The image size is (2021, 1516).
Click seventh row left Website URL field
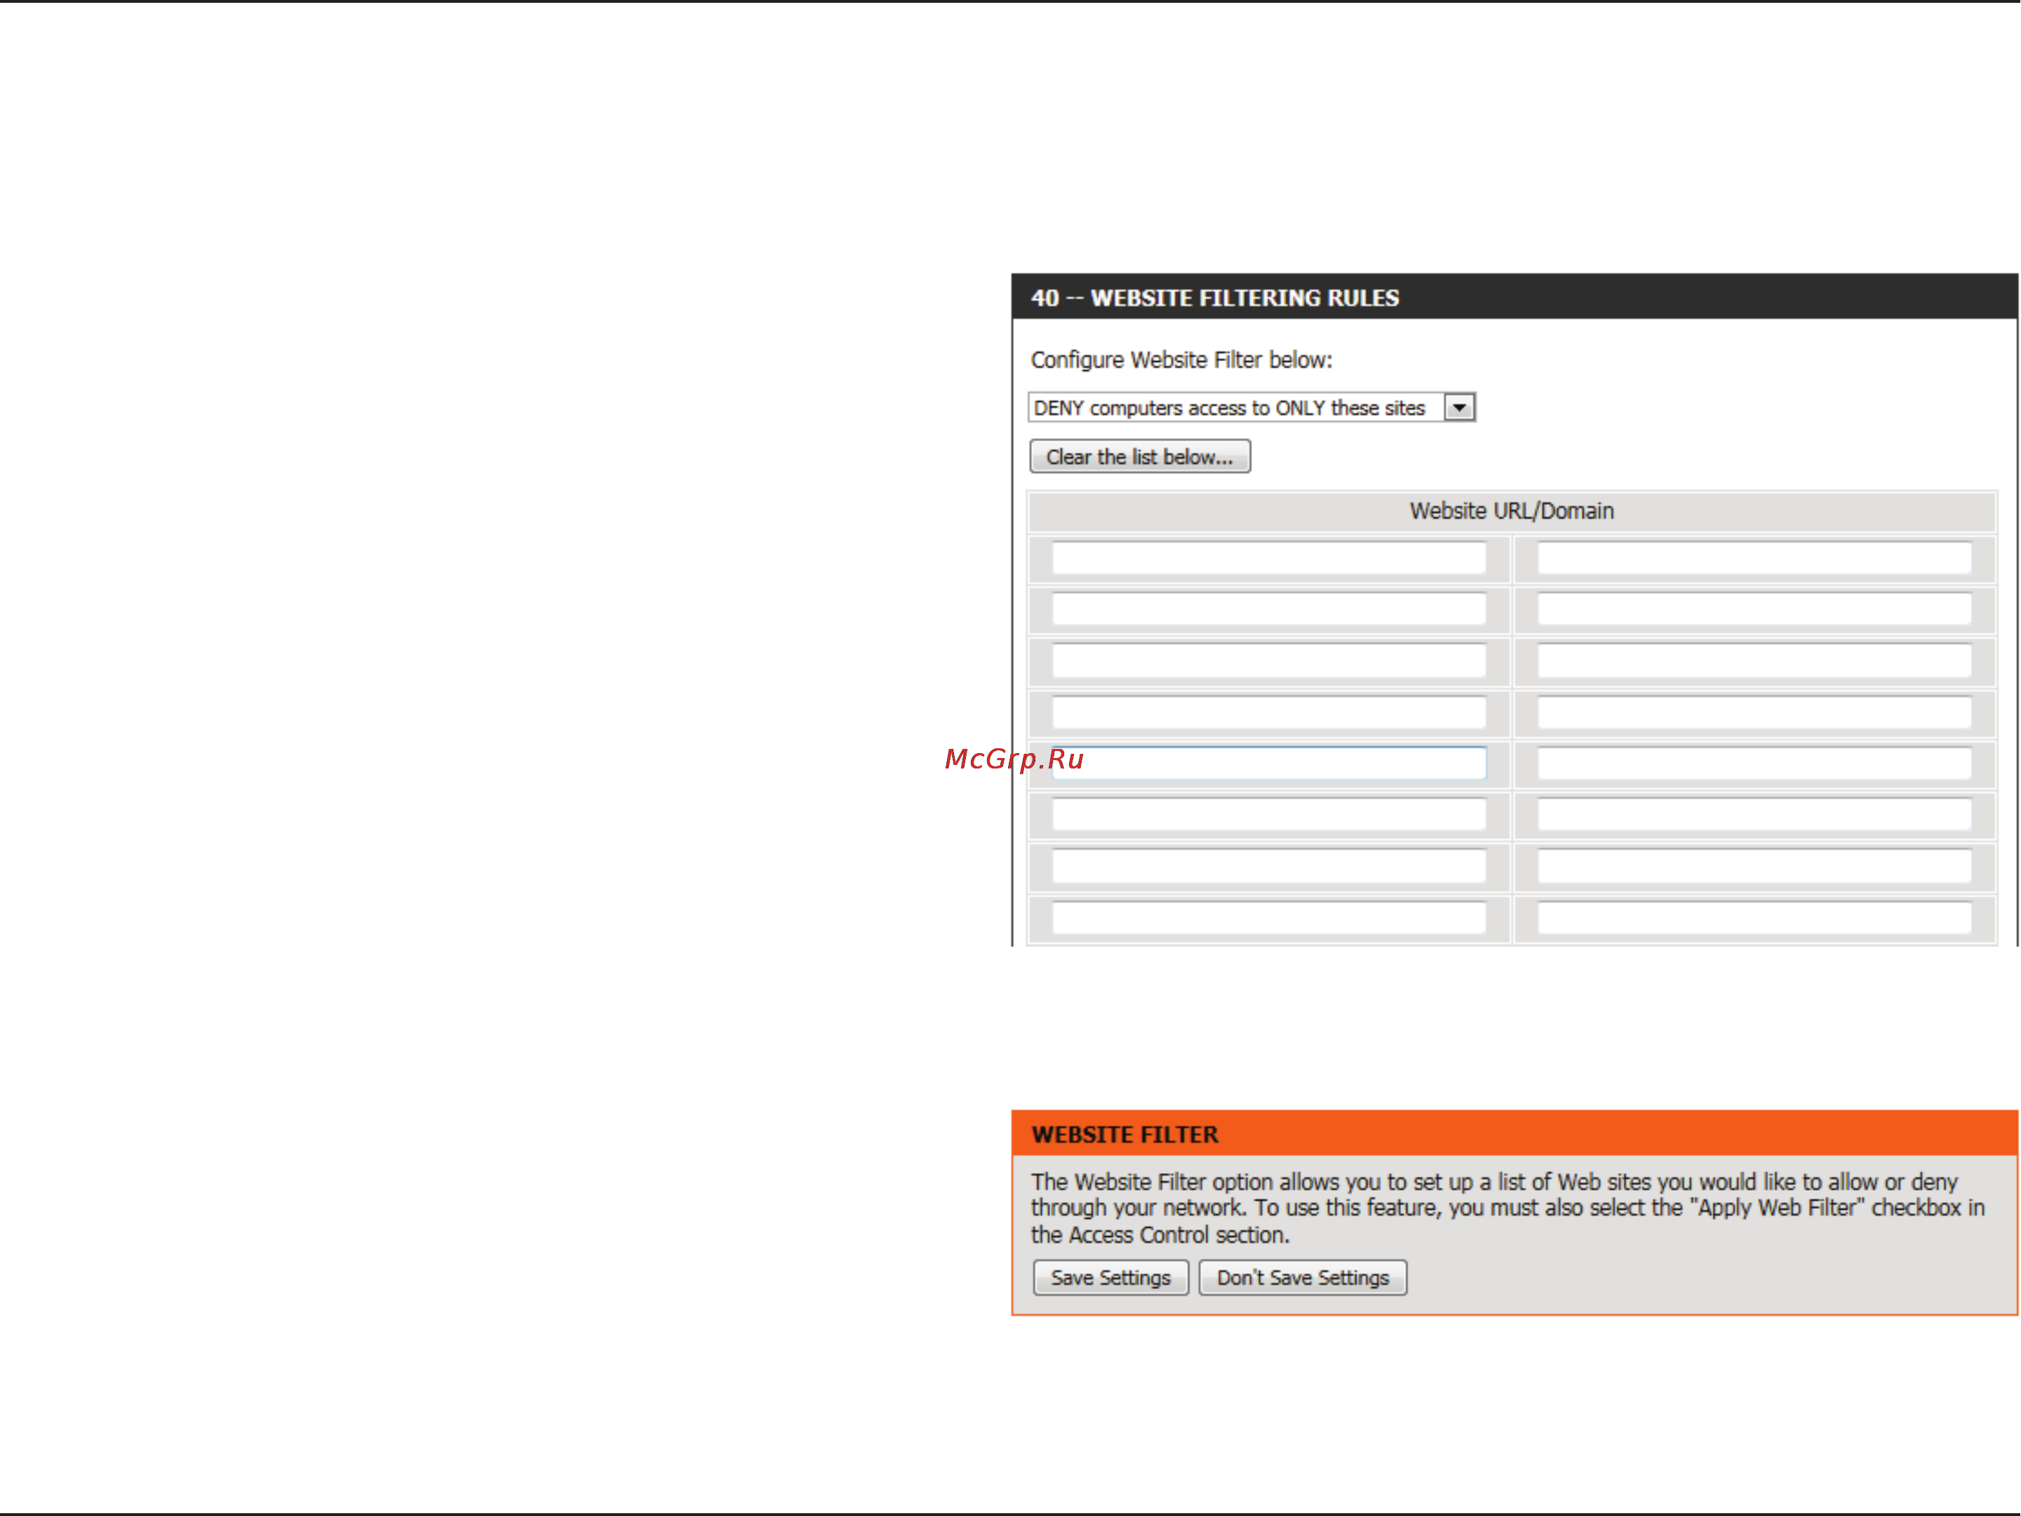point(1268,866)
